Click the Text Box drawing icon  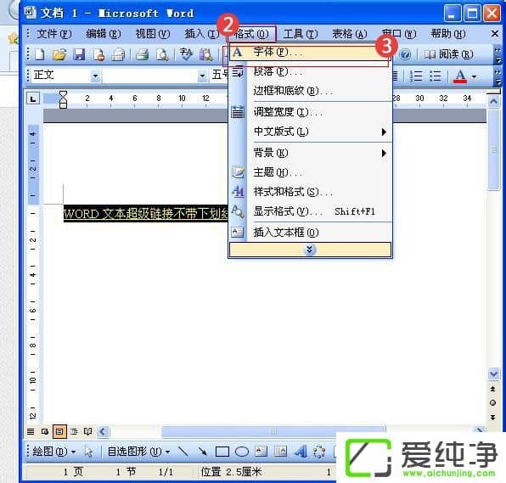click(x=261, y=452)
